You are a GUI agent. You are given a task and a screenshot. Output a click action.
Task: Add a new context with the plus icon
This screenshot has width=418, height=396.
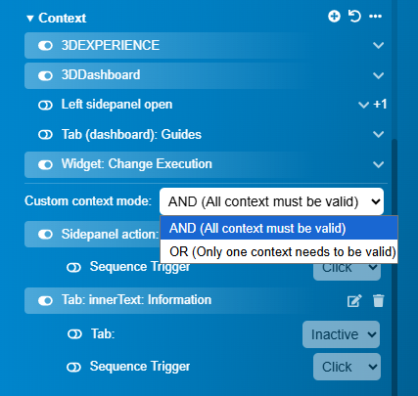(334, 16)
